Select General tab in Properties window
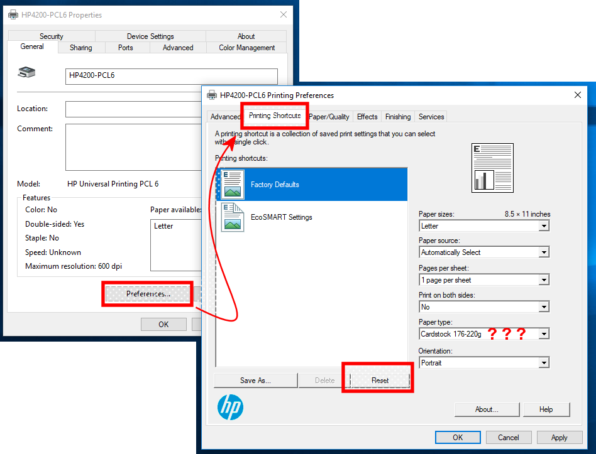The image size is (596, 454). 32,46
